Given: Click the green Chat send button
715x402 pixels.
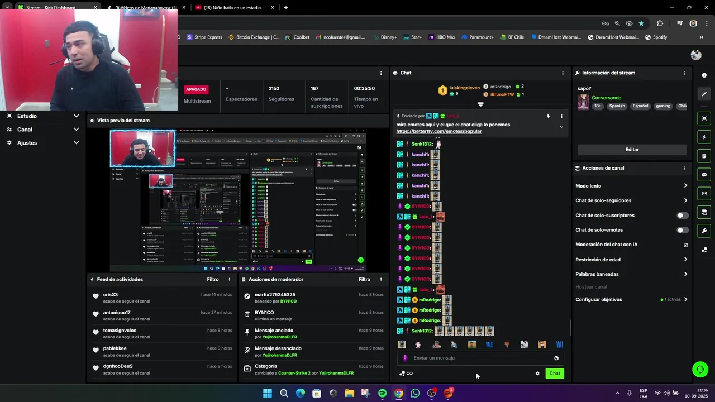Looking at the screenshot, I should click(x=555, y=374).
